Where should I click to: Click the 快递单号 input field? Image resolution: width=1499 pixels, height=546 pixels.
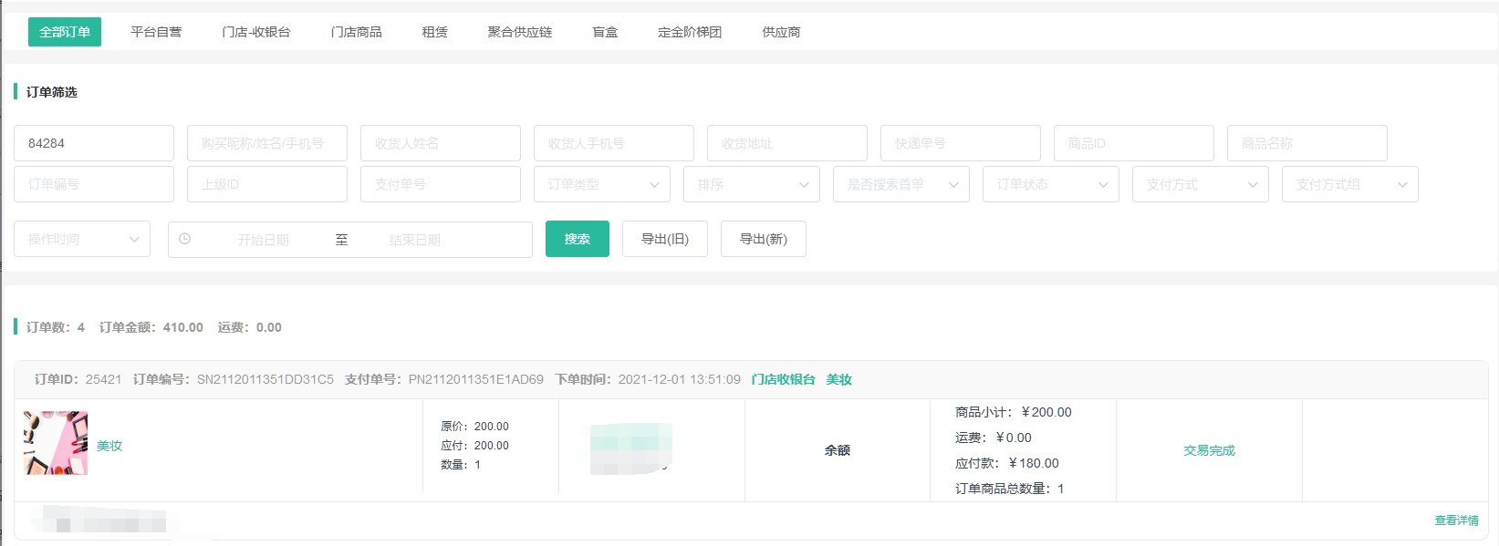[960, 143]
